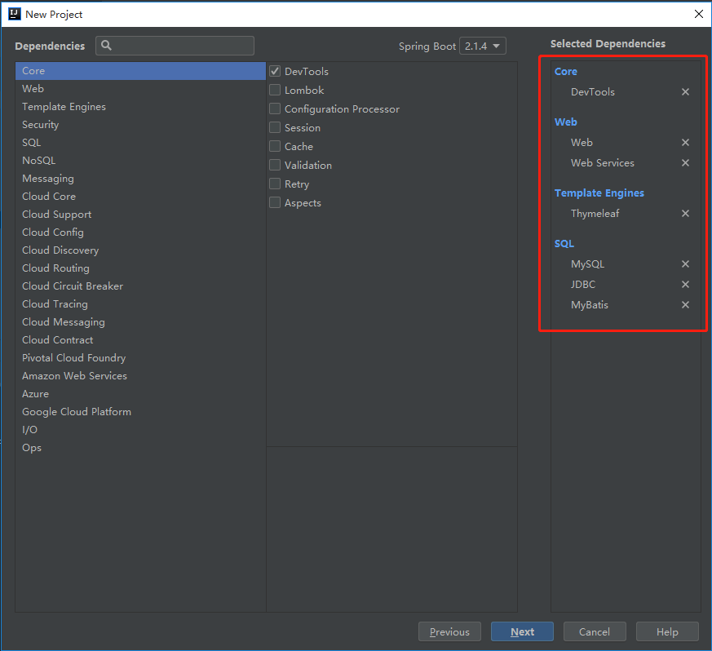Click SQL heading in selected dependencies
The height and width of the screenshot is (651, 712).
point(564,243)
